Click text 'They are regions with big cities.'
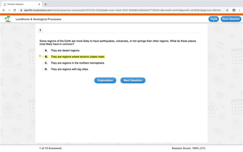The height and width of the screenshot is (152, 243). (x=70, y=69)
